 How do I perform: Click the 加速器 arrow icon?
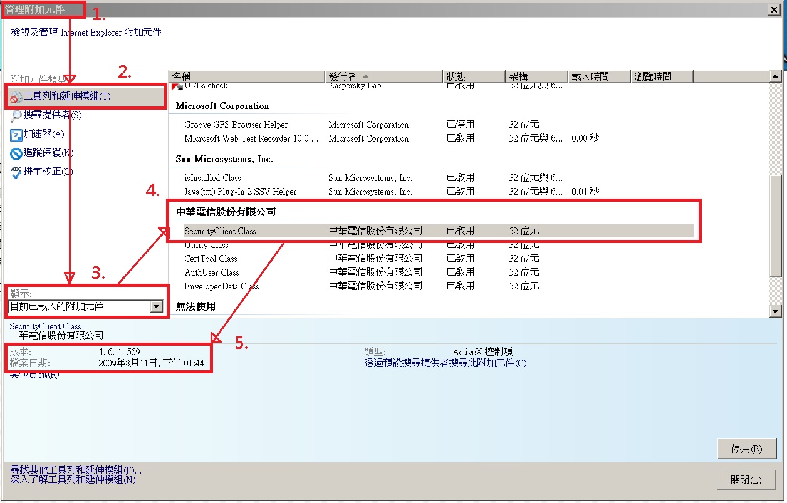16,134
